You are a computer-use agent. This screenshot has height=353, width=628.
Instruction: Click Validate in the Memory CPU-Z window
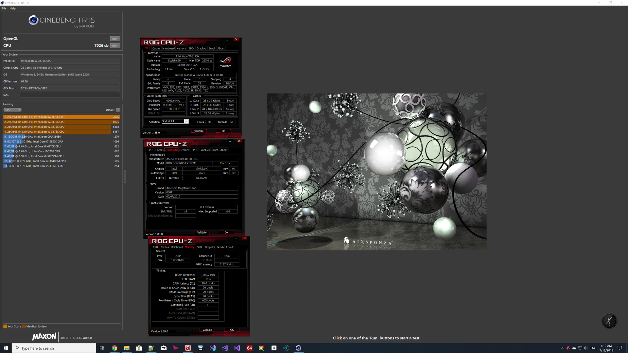click(207, 330)
